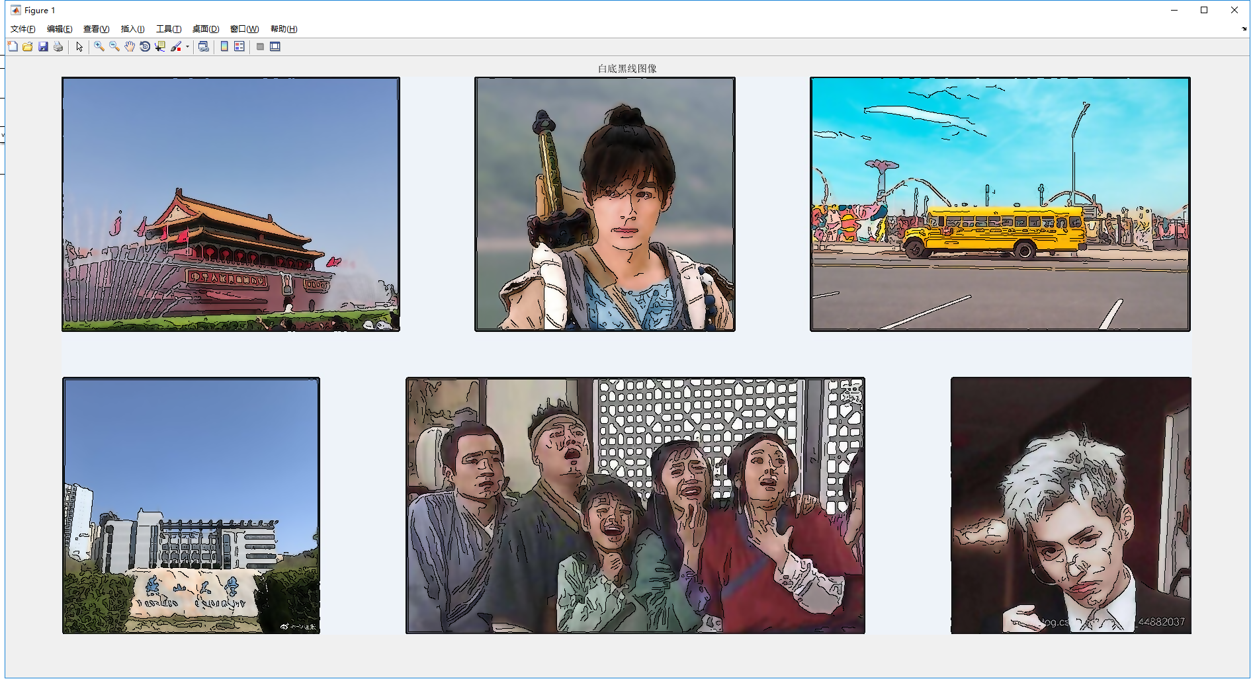Insert a legend using the toolbar icon
This screenshot has height=683, width=1255.
pos(239,46)
